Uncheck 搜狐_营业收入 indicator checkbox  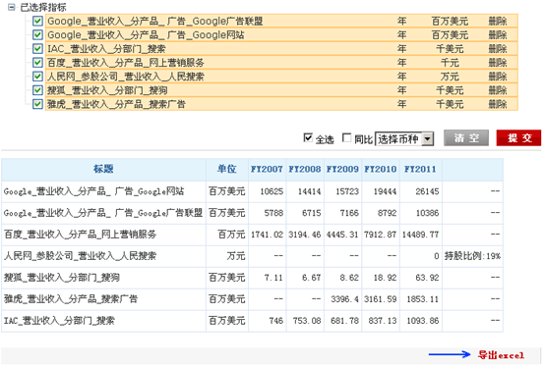(37, 90)
